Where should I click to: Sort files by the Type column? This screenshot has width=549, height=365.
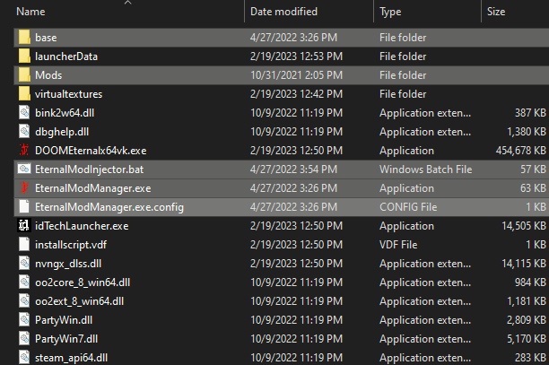coord(391,12)
